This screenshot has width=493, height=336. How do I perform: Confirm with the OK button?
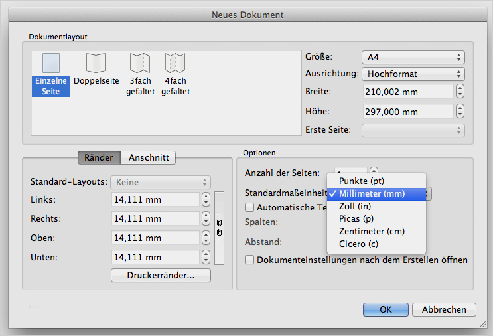(386, 309)
